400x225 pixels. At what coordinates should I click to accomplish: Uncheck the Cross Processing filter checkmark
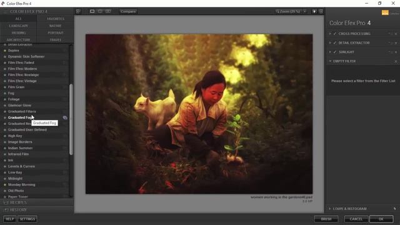(335, 34)
